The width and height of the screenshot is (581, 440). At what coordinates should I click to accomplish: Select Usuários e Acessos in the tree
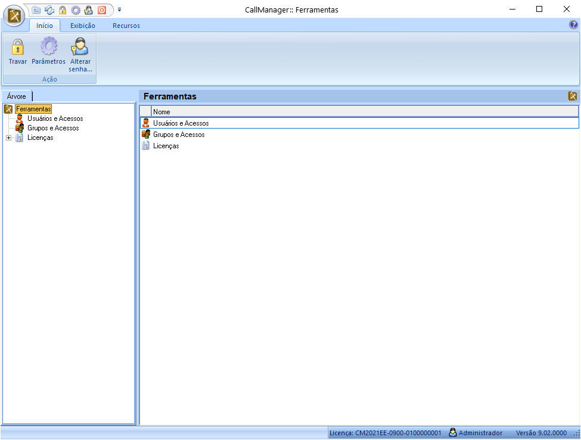click(55, 118)
